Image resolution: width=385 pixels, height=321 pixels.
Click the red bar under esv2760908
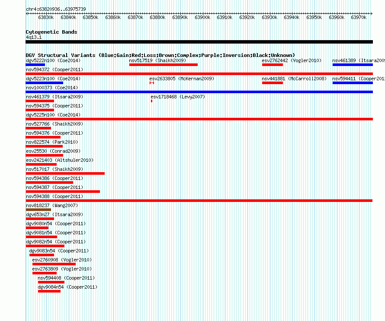54,264
